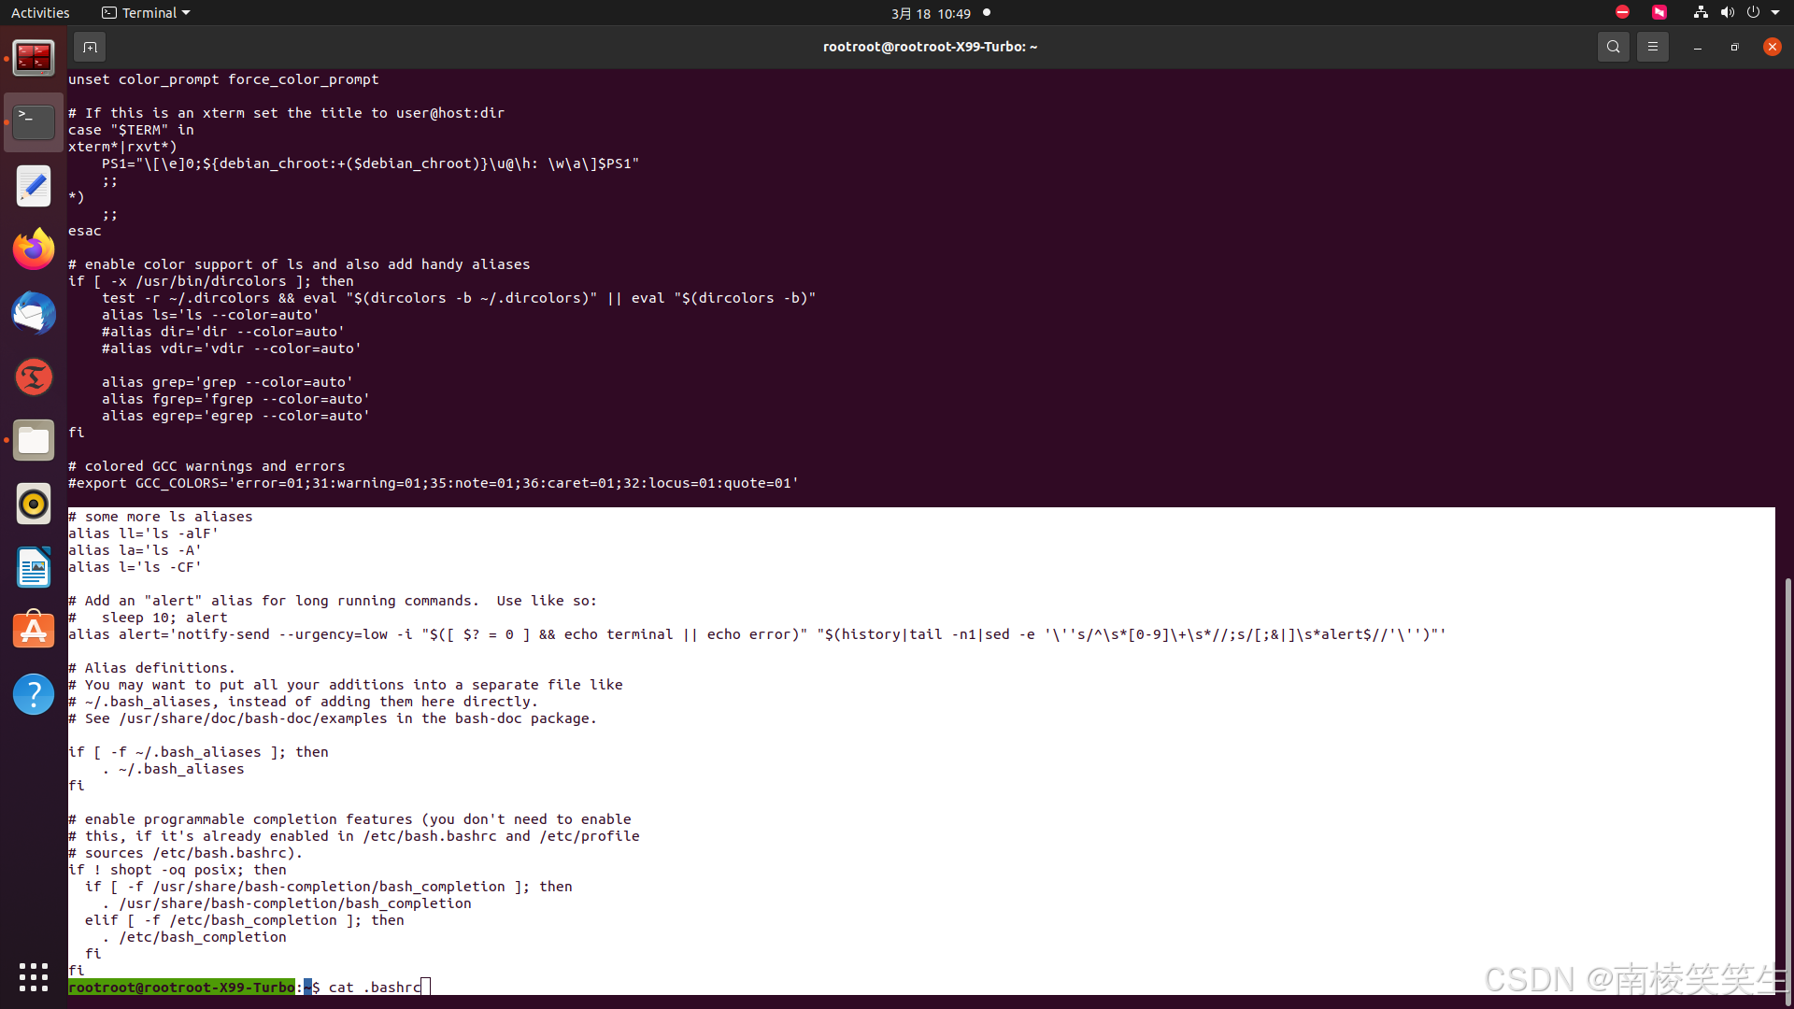Launch Thunderbird mail from the dock

(34, 313)
